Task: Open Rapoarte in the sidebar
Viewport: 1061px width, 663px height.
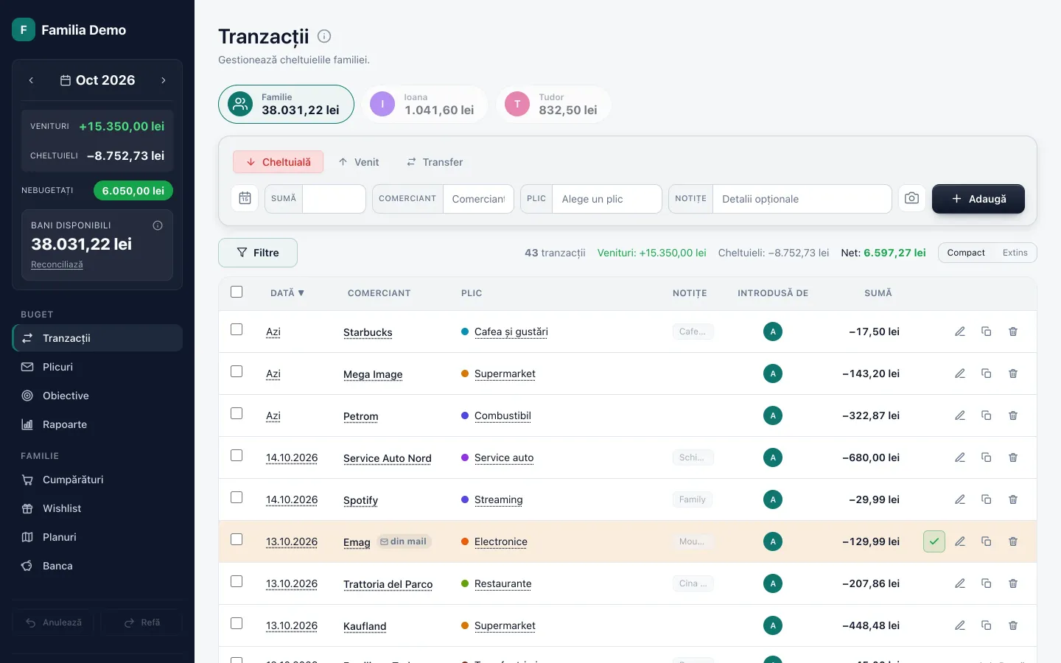Action: click(x=97, y=424)
